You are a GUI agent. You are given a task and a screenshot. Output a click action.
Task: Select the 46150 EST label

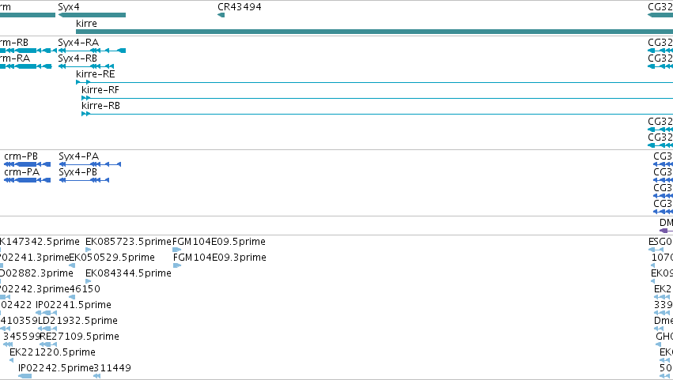pos(85,289)
